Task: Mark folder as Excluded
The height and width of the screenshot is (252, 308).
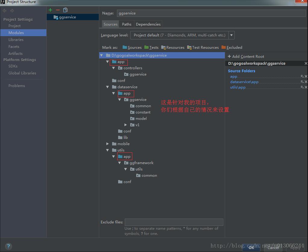Action: click(x=232, y=47)
